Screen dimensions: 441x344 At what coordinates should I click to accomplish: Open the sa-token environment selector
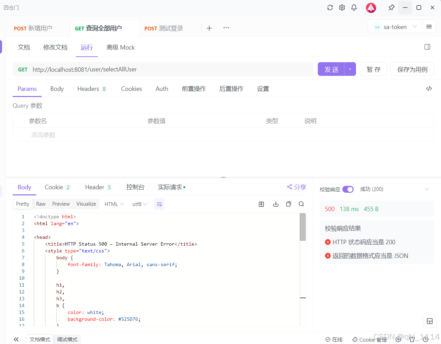(x=395, y=27)
